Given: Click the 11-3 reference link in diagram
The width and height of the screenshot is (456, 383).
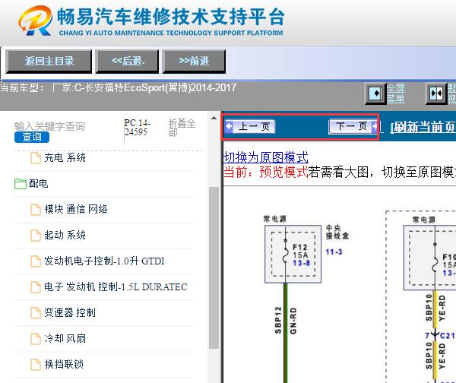Looking at the screenshot, I should click(334, 252).
